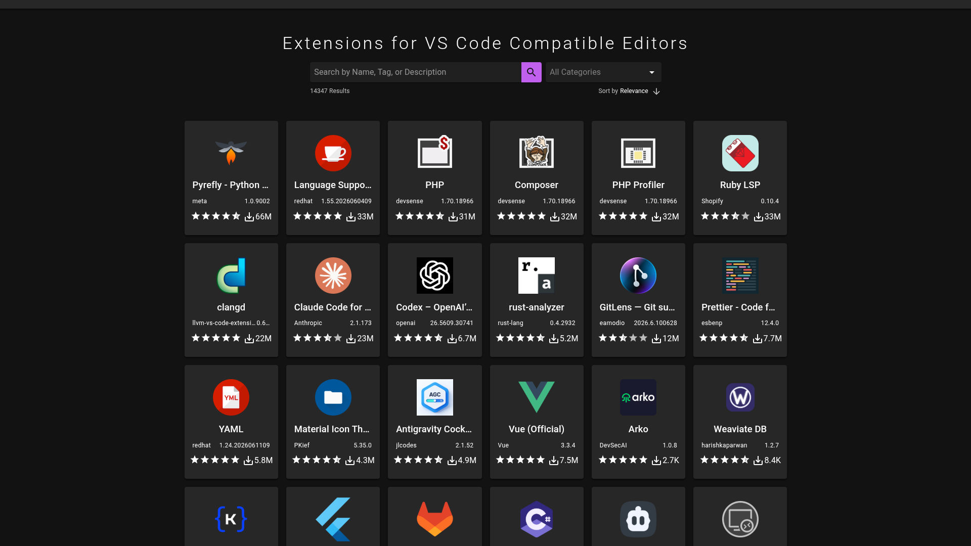Click the publisher name 'eamodio'

613,323
